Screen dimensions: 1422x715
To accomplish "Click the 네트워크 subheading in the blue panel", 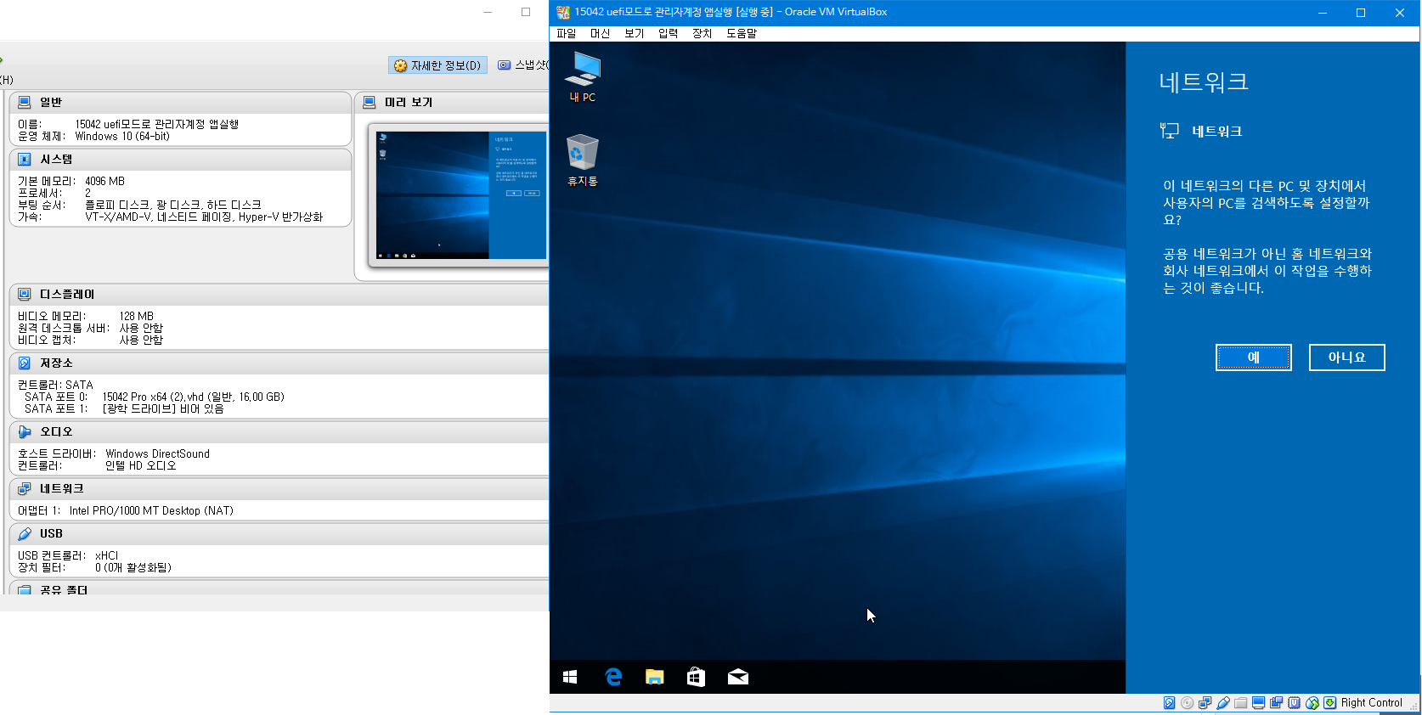I will click(x=1216, y=131).
